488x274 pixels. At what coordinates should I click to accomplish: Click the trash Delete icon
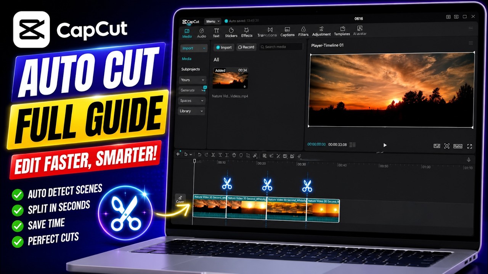(x=234, y=155)
